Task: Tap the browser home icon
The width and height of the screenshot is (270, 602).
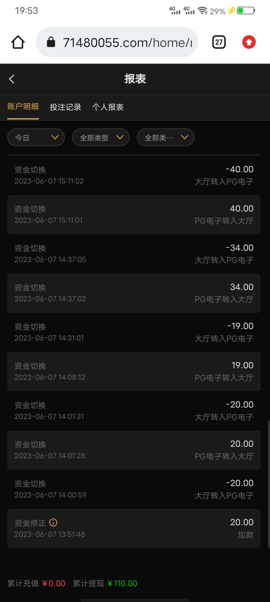Action: [18, 42]
